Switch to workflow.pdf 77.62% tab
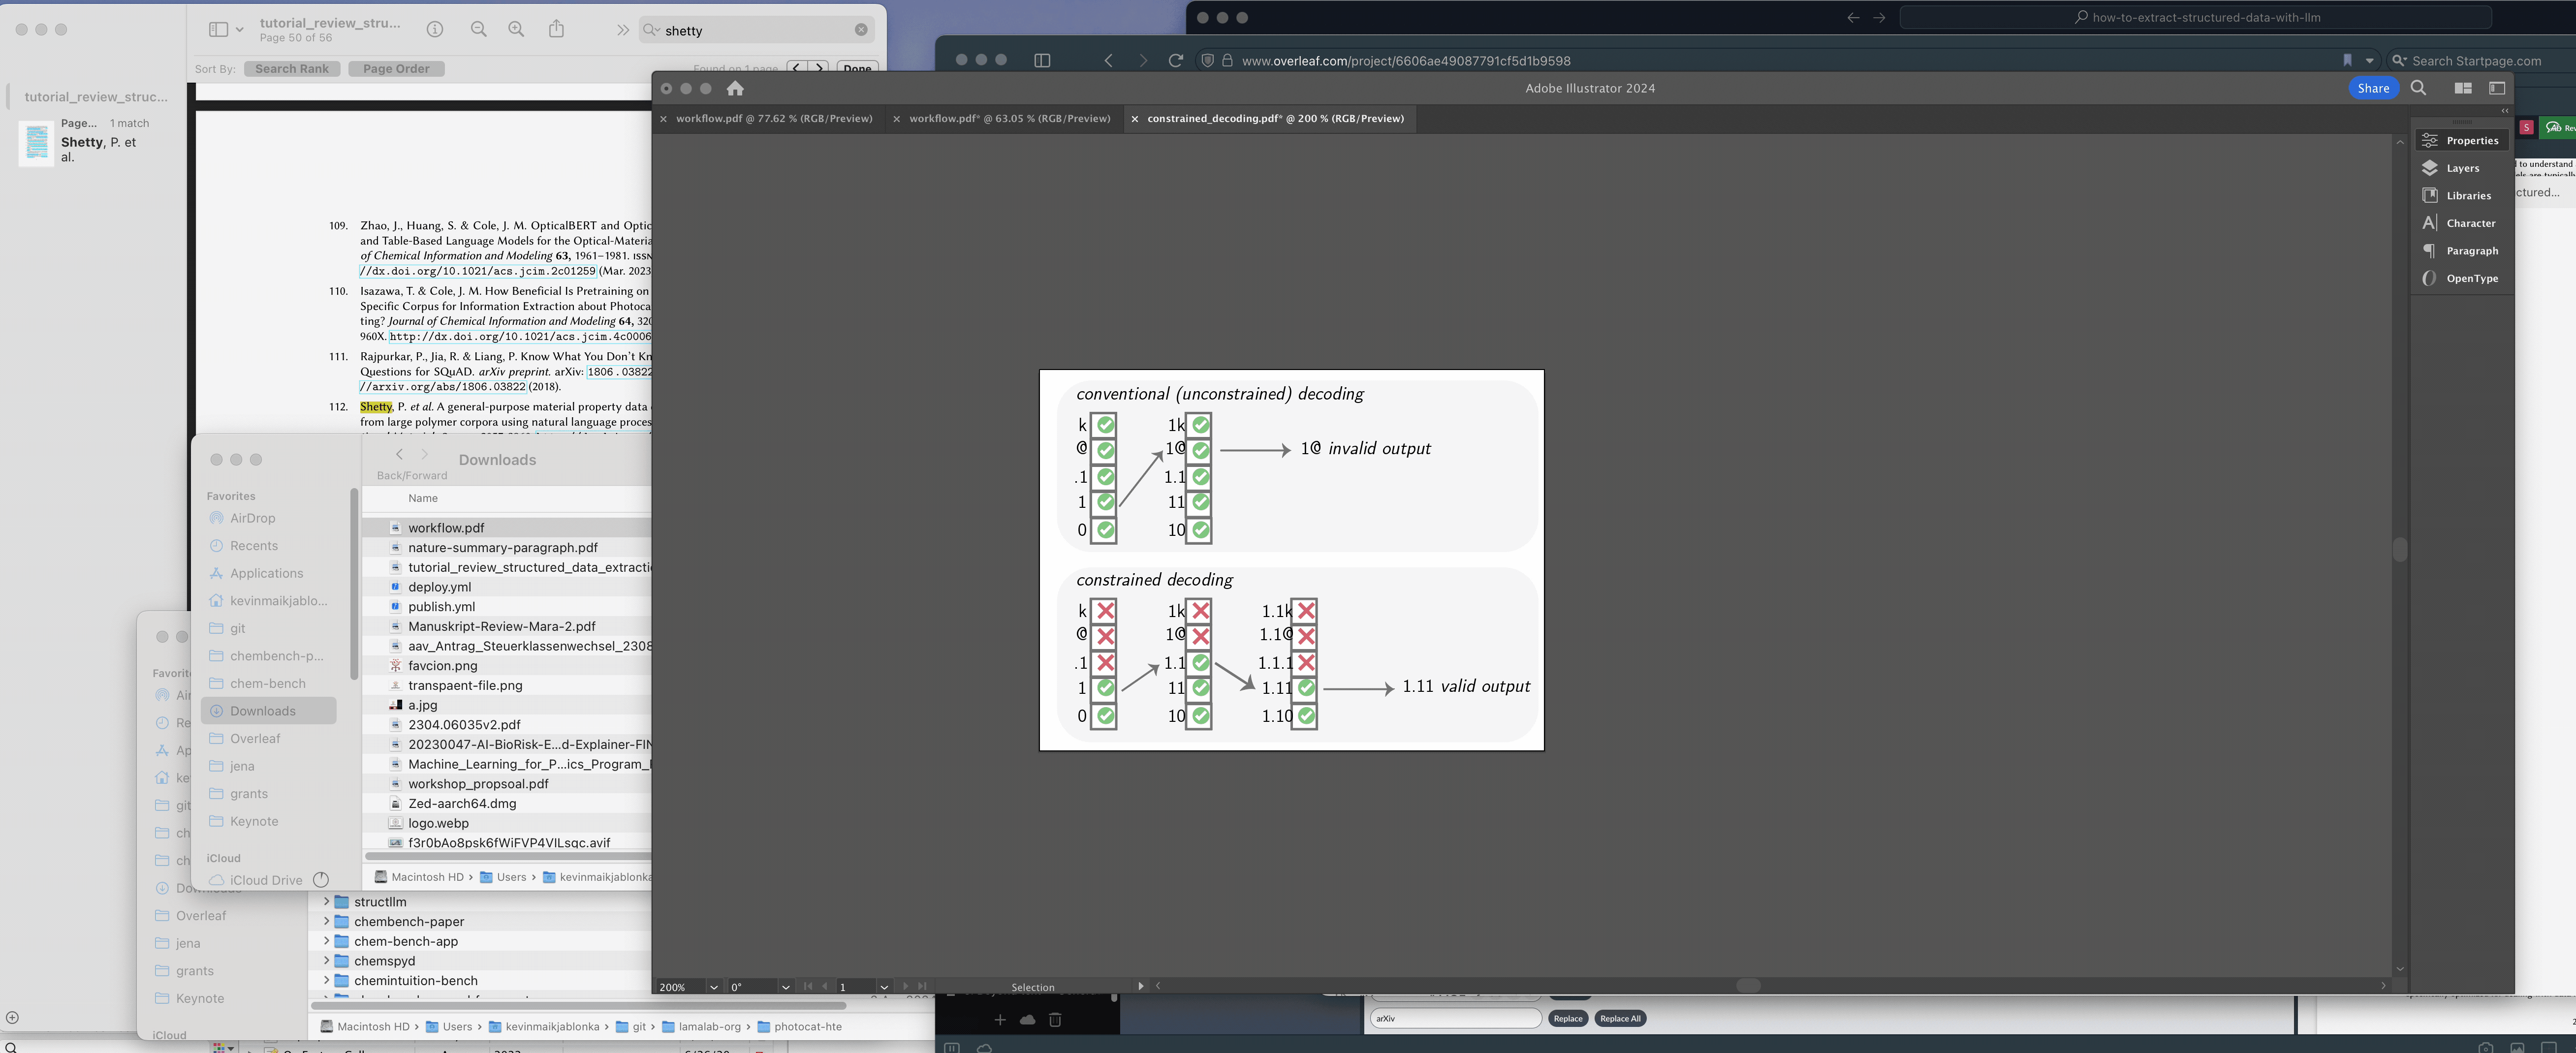Viewport: 2576px width, 1053px height. click(773, 118)
